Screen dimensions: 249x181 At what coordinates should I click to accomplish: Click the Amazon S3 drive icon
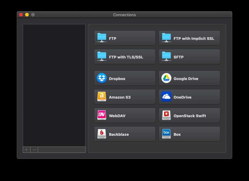point(102,97)
